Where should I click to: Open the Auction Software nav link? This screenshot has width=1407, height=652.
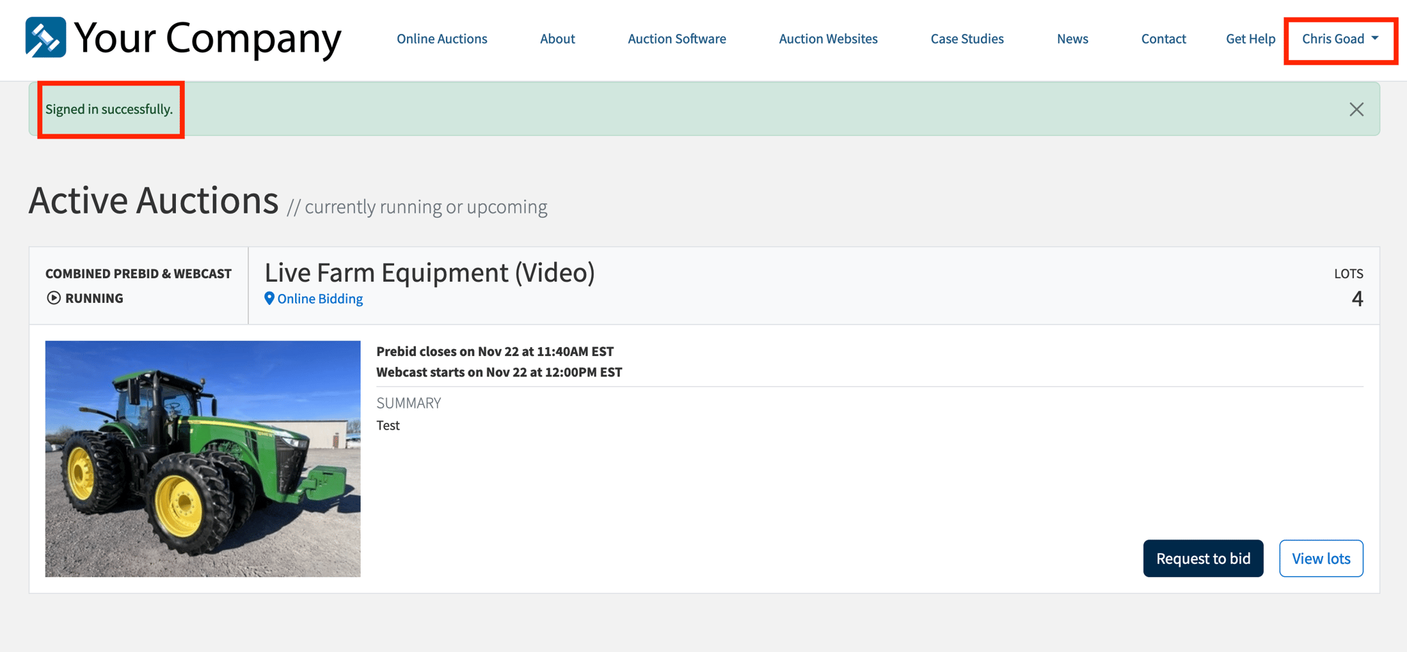tap(677, 39)
